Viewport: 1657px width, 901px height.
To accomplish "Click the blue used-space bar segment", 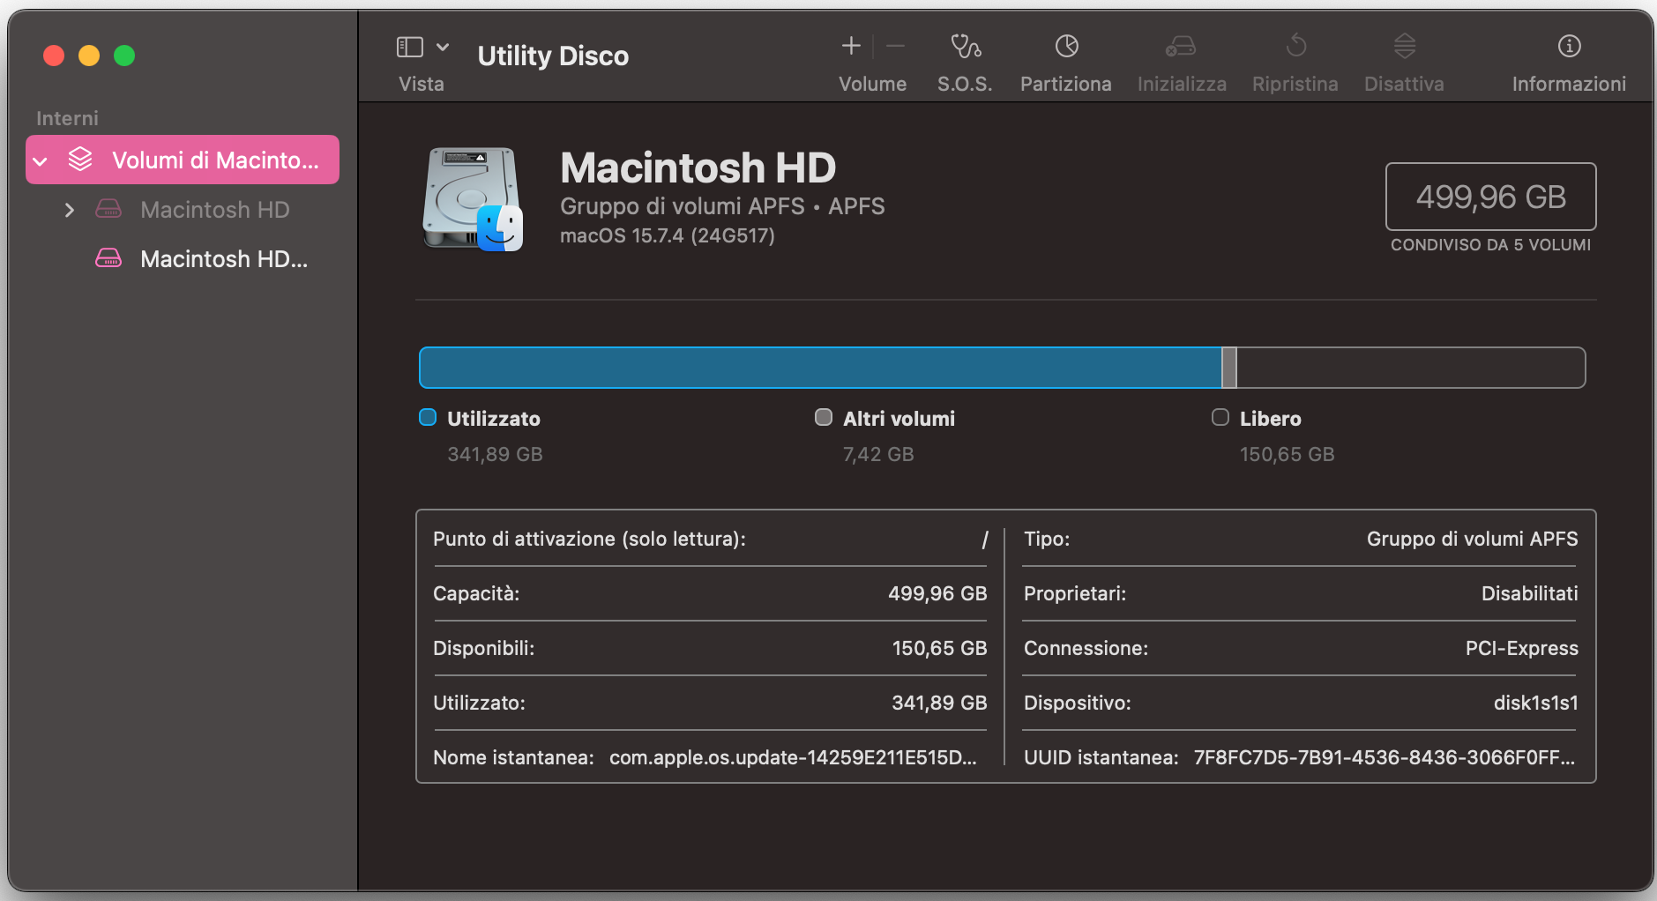I will (820, 368).
